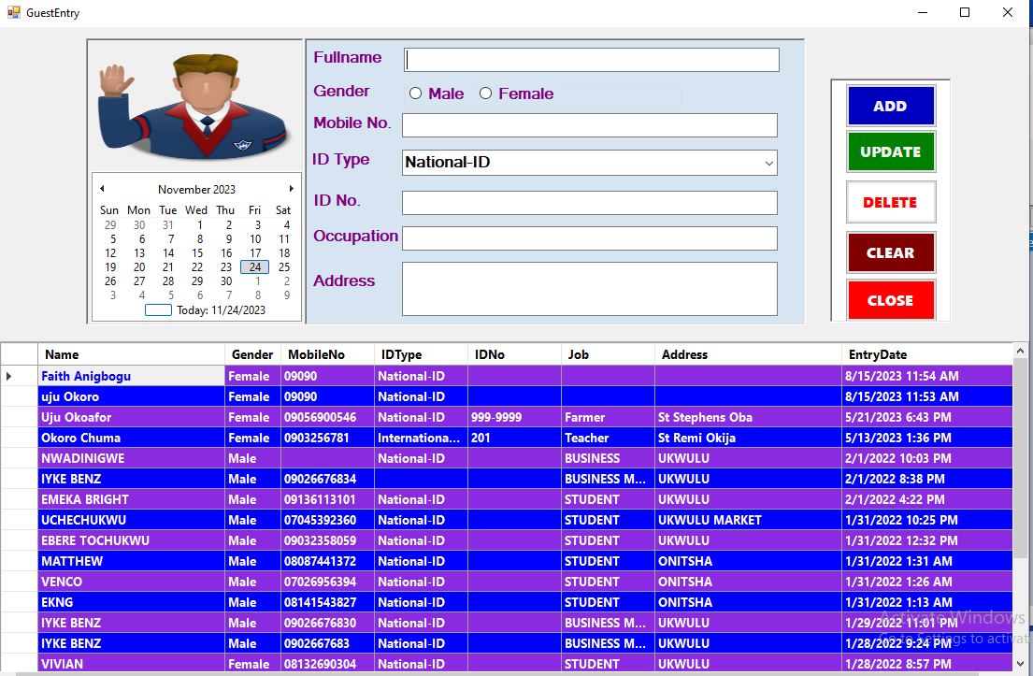
Task: Select day 15 in the calendar
Action: coord(197,252)
